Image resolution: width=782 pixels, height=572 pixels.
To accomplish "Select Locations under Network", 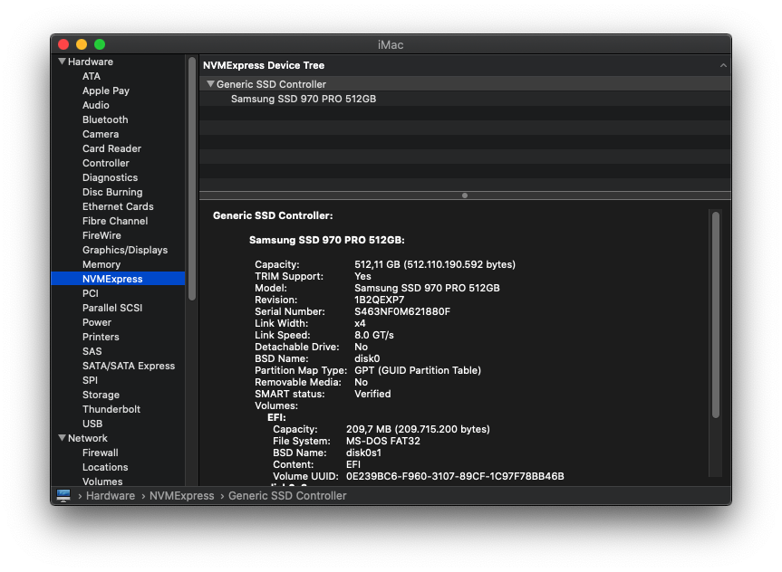I will (x=105, y=467).
